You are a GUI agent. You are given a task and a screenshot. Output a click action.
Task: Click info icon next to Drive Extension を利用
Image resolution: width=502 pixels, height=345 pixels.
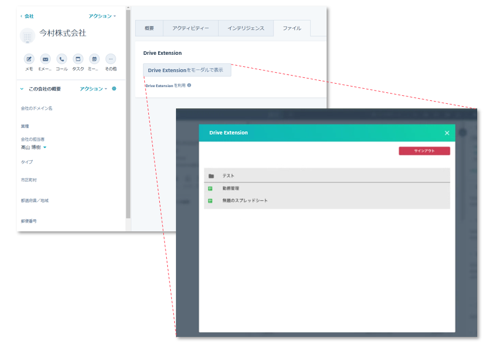[189, 85]
